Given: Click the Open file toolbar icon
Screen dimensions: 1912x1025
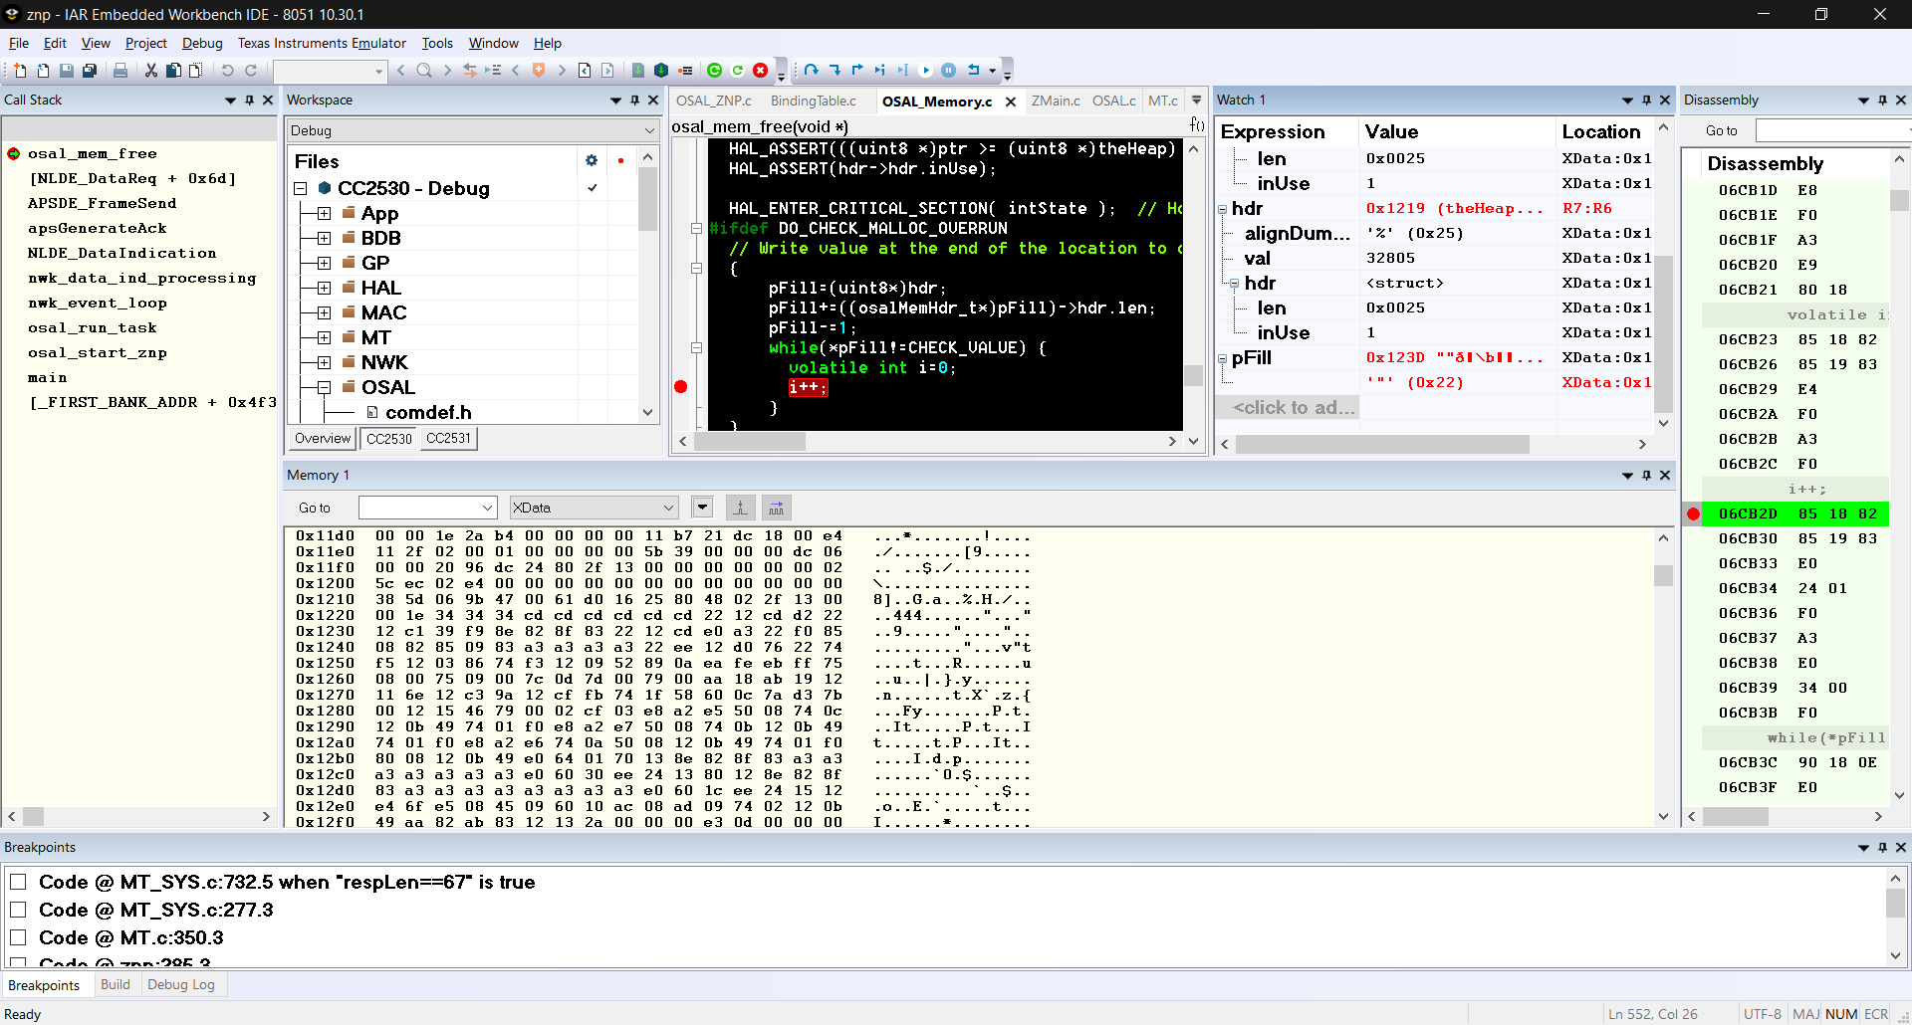Looking at the screenshot, I should pos(43,71).
